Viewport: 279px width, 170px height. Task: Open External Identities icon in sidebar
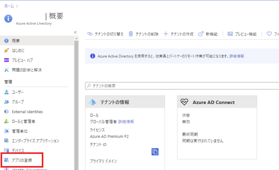click(6, 112)
